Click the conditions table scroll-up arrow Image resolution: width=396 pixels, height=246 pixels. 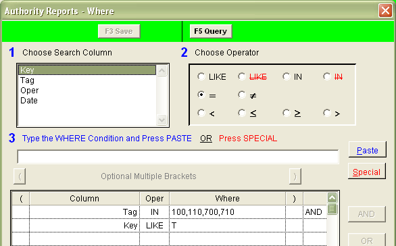[x=332, y=198]
